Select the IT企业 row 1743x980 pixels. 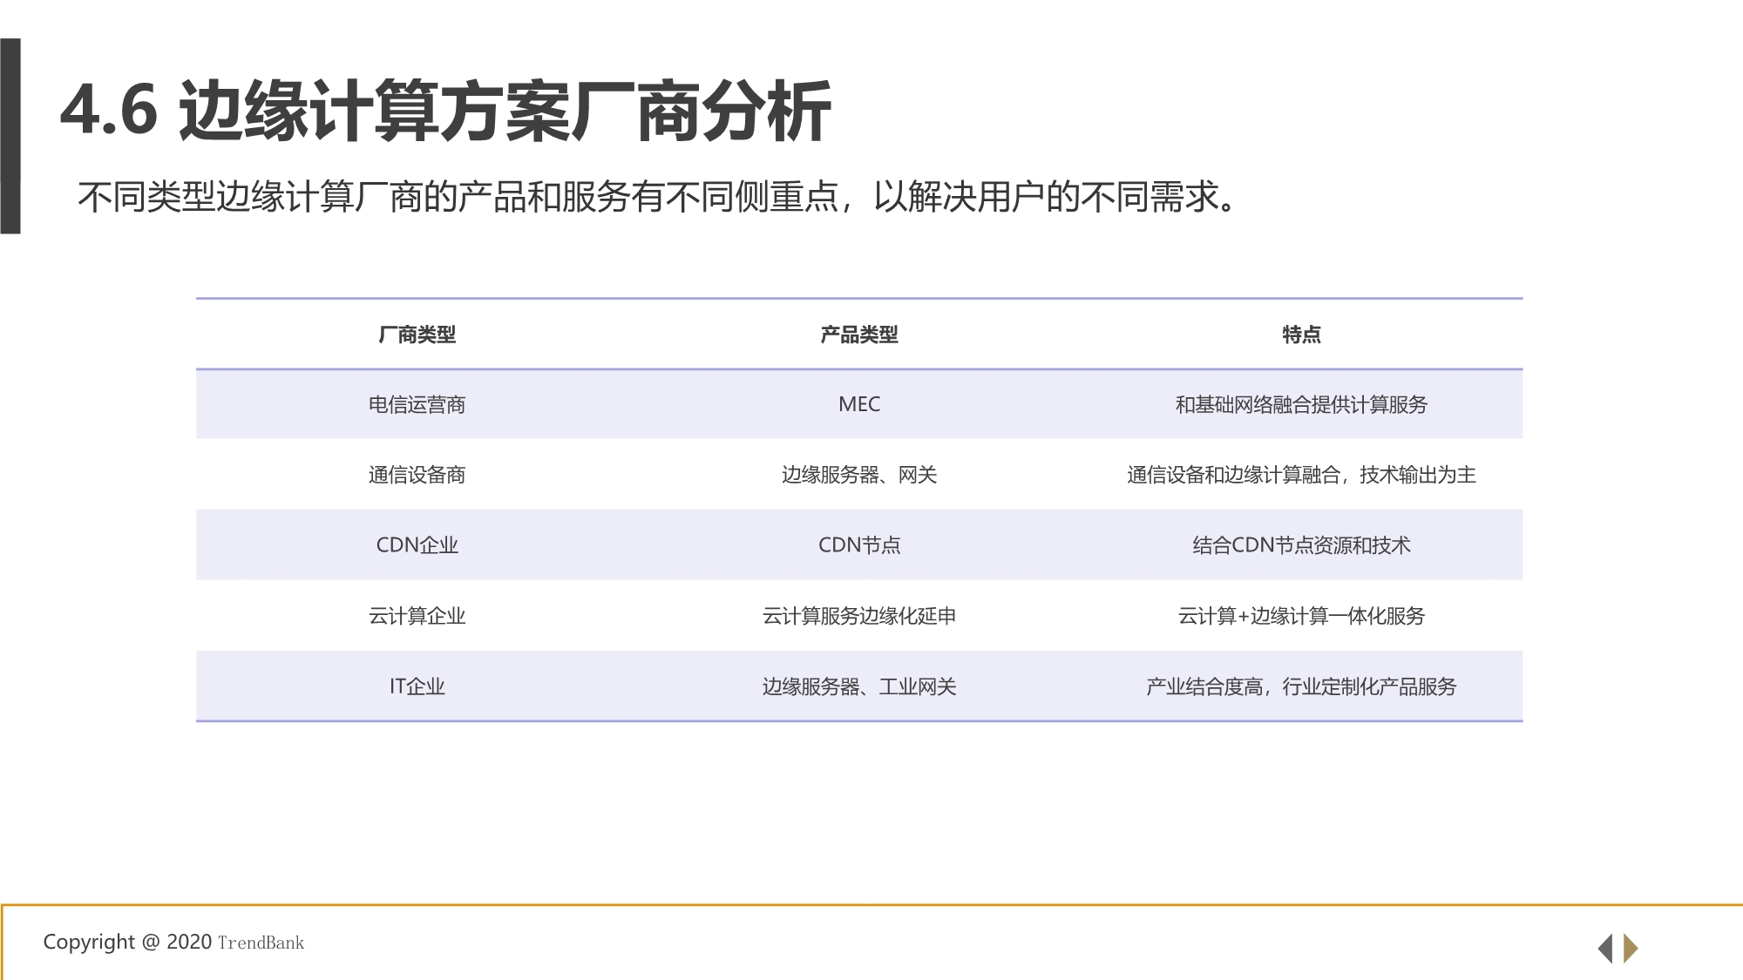418,686
